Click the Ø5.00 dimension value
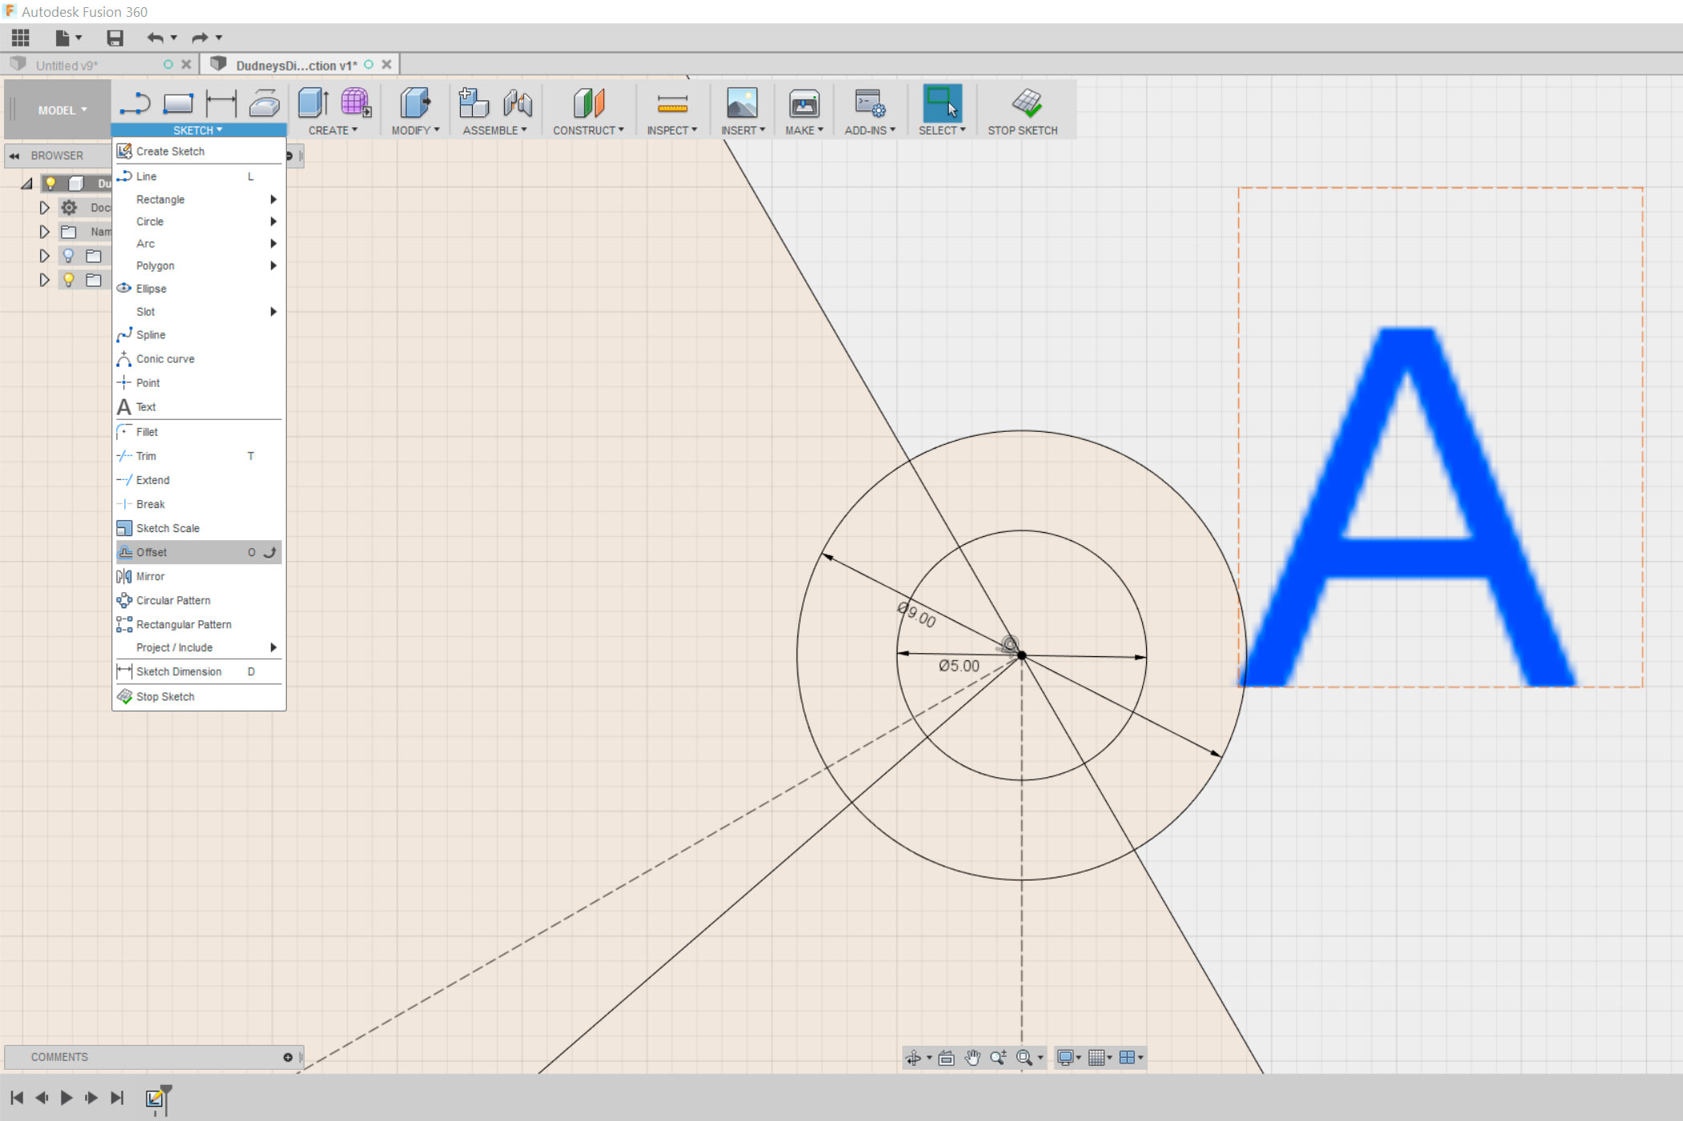This screenshot has width=1683, height=1121. coord(959,666)
